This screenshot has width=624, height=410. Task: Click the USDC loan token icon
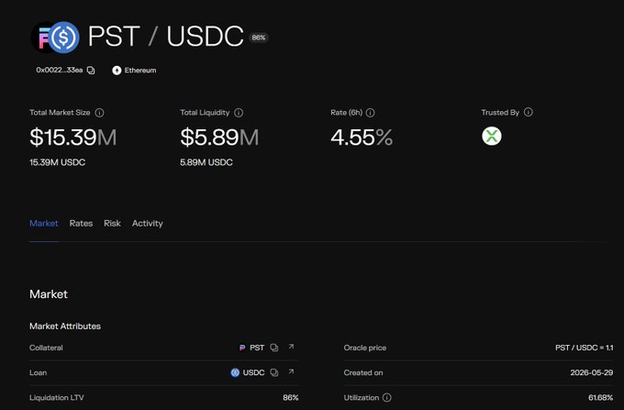[x=235, y=372]
